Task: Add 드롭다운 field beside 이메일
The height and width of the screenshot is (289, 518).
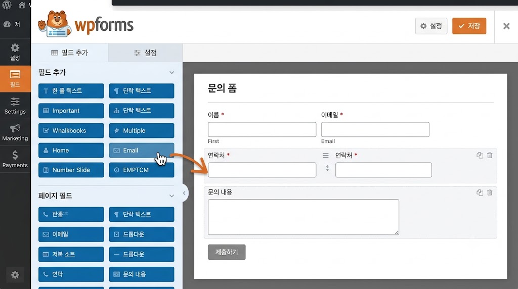Action: tap(142, 234)
